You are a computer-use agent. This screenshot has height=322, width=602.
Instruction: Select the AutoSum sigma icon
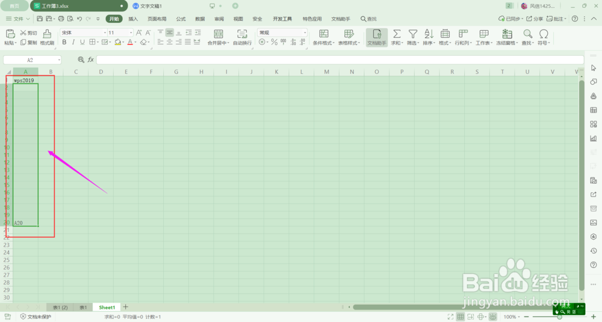[397, 34]
